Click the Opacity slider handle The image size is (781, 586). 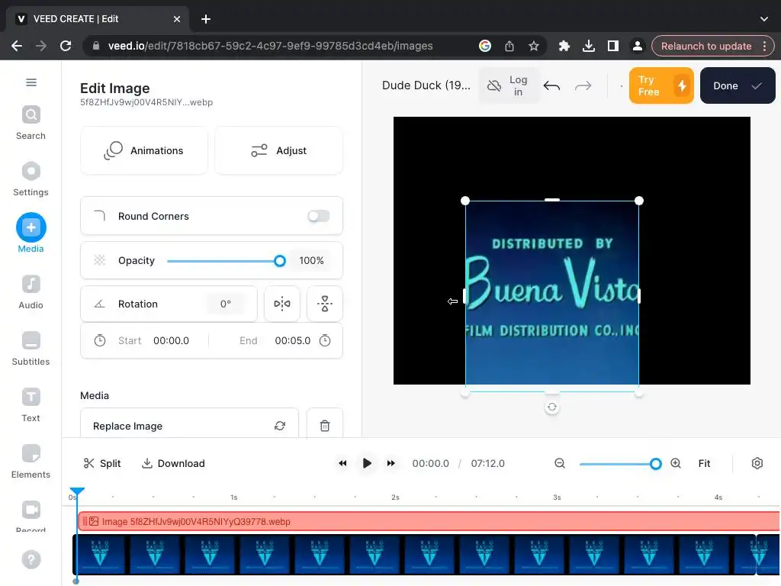pos(280,261)
